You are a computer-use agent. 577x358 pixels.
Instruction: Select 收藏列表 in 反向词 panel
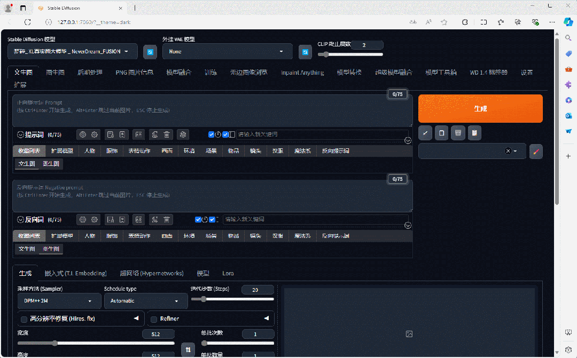[x=29, y=236]
